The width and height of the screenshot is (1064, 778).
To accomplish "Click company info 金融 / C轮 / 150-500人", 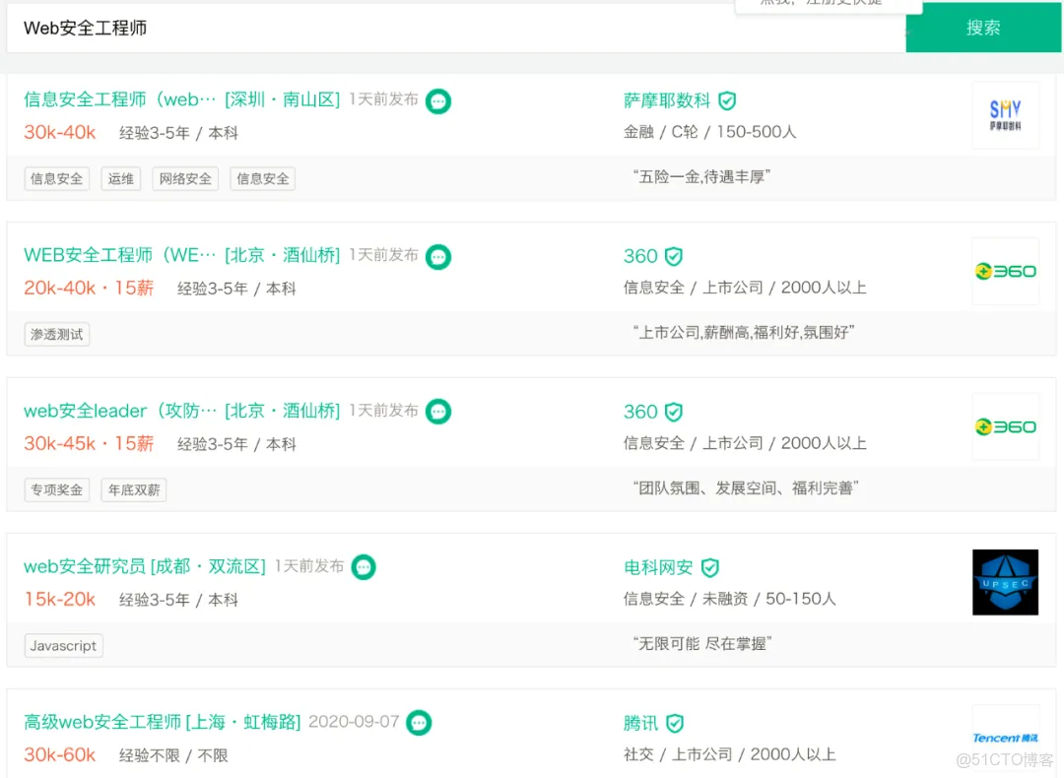I will coord(709,132).
